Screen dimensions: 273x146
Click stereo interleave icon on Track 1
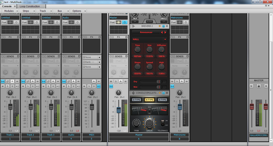tap(3, 82)
